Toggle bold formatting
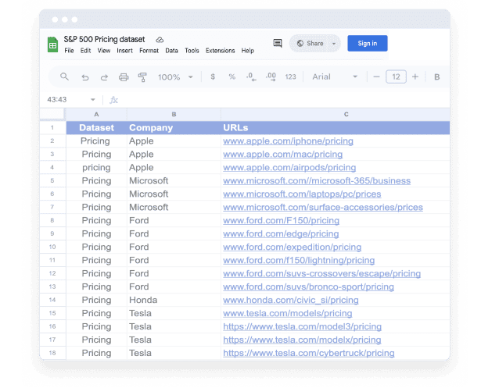This screenshot has height=388, width=481. [437, 77]
